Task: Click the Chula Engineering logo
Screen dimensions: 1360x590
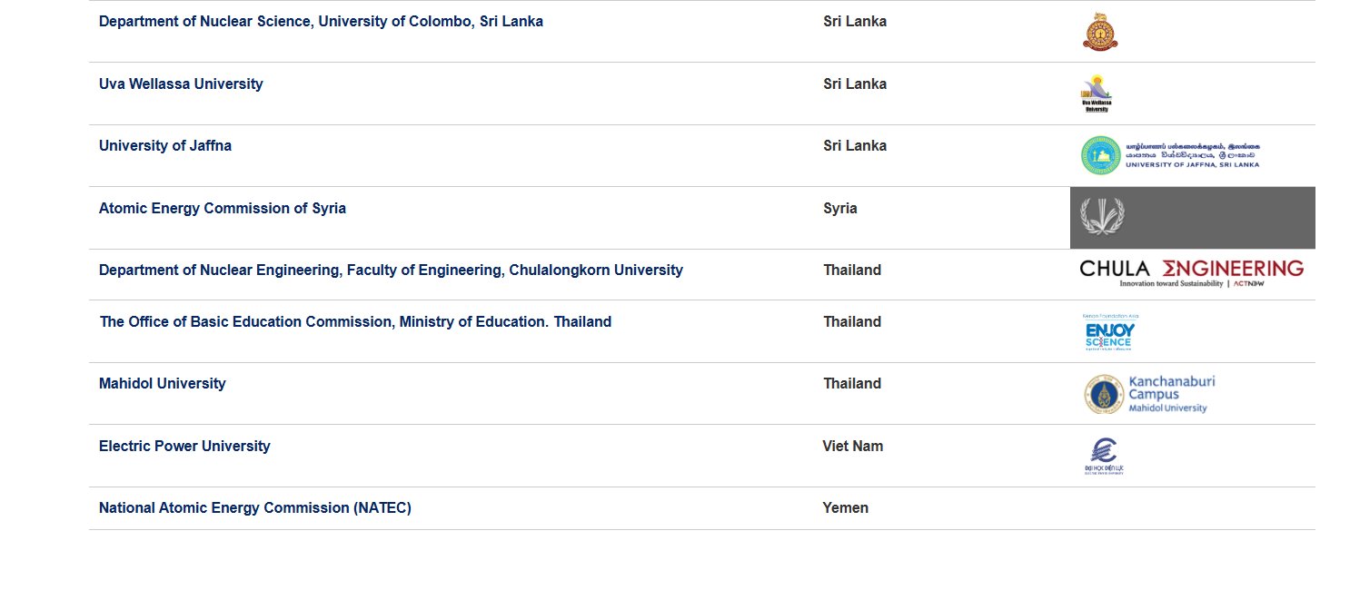Action: [x=1192, y=273]
